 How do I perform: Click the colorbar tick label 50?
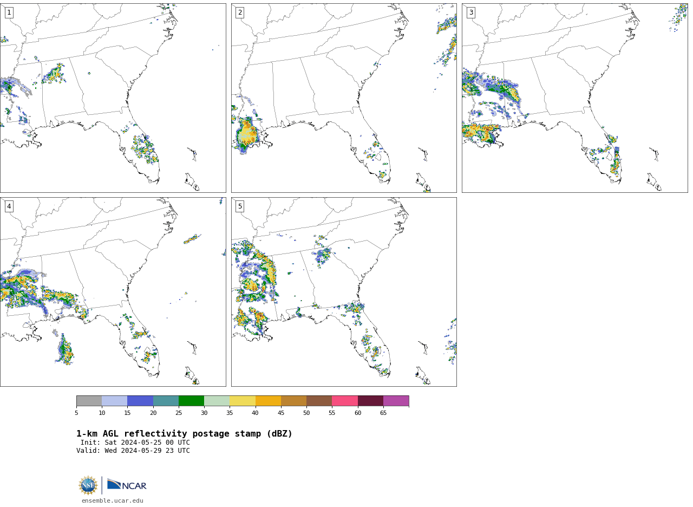point(306,413)
